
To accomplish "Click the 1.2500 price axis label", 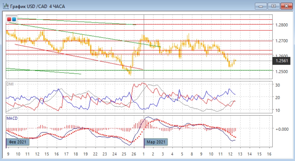I will [x=281, y=72].
